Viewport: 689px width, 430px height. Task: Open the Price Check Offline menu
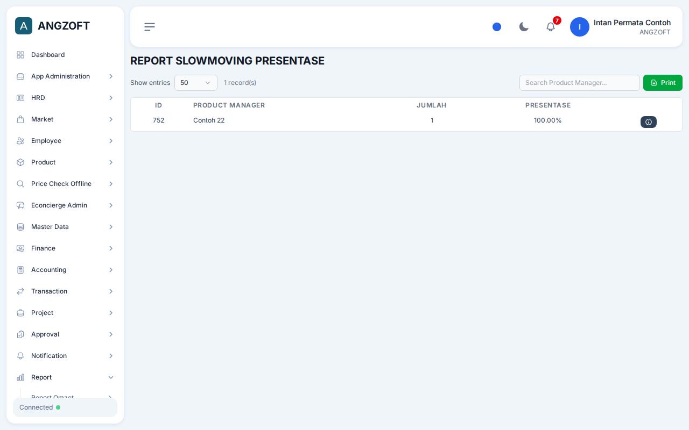coord(65,184)
